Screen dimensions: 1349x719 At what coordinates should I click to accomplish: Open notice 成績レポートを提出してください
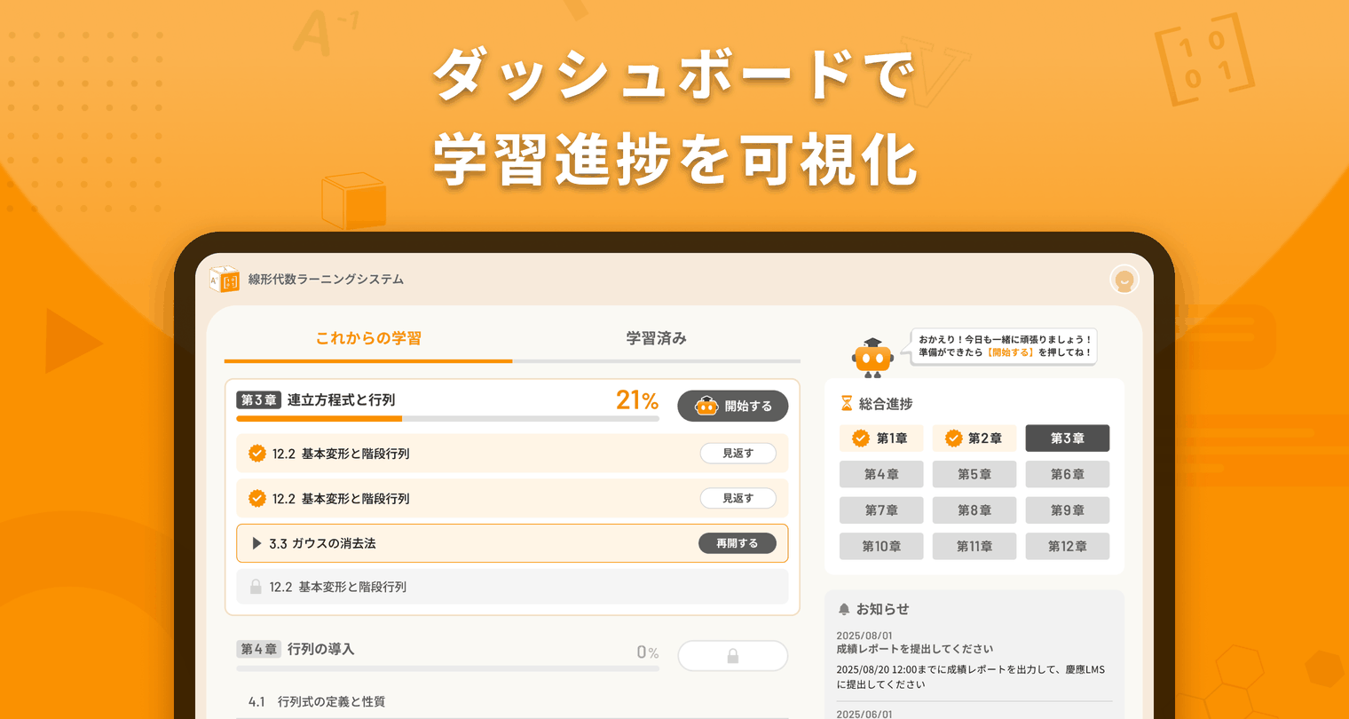pyautogui.click(x=915, y=649)
